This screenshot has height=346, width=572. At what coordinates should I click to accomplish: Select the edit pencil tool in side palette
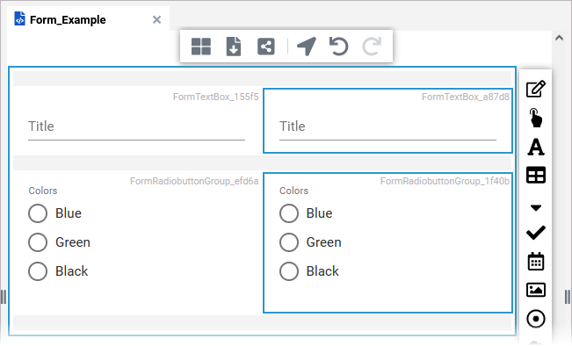(535, 89)
